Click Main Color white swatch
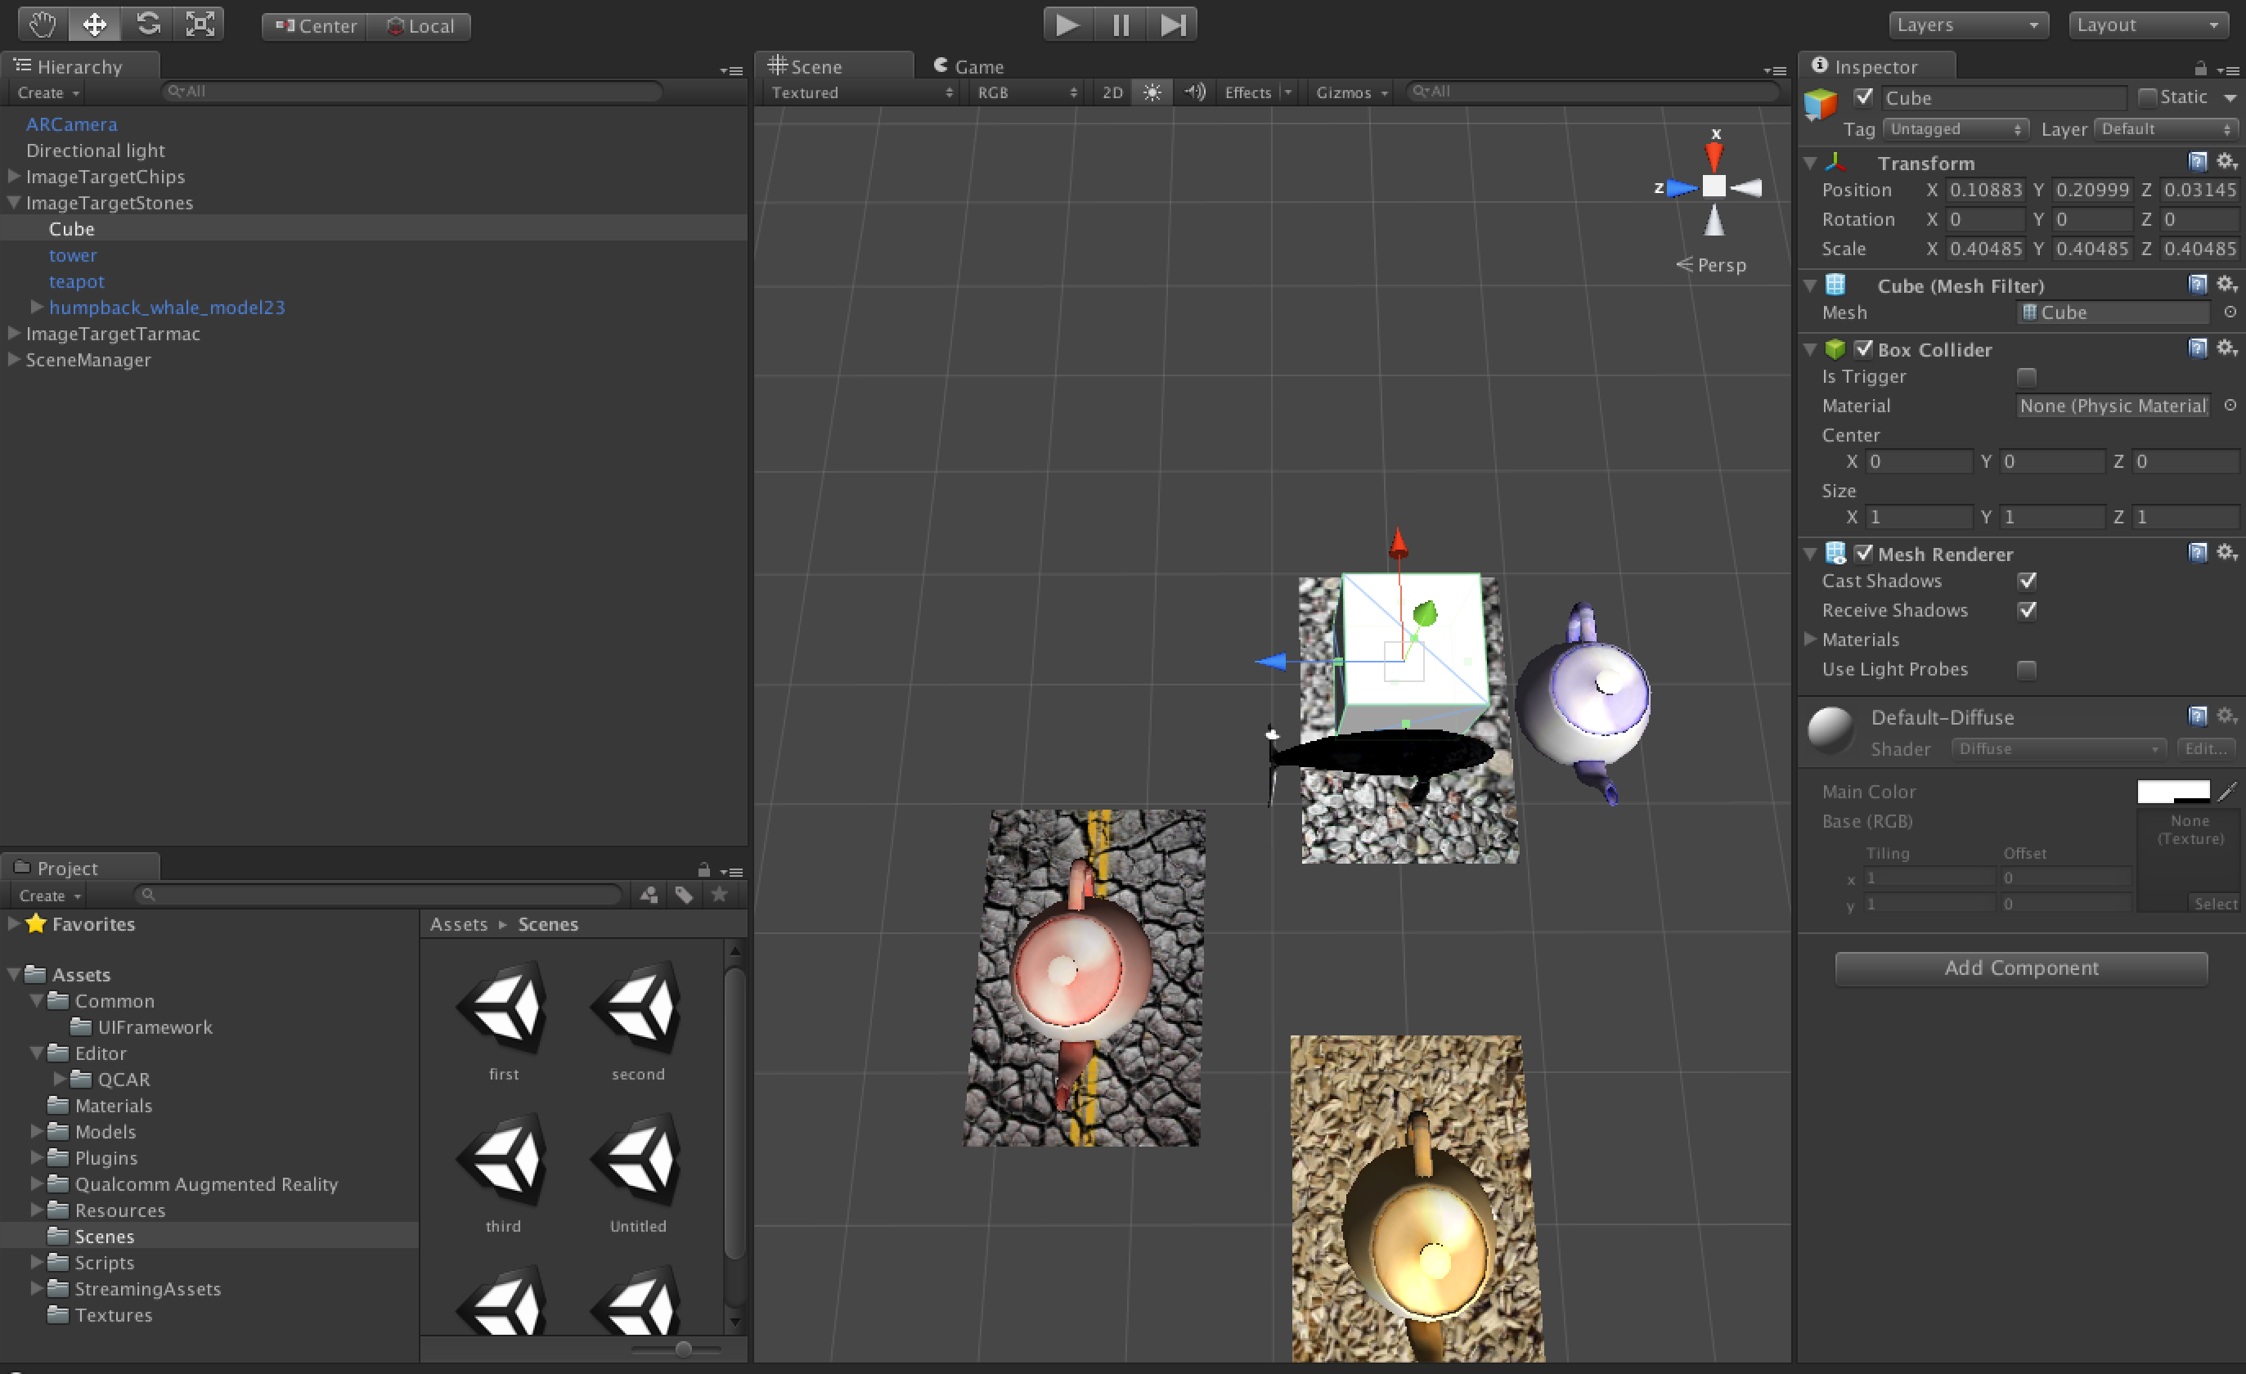 point(2173,792)
